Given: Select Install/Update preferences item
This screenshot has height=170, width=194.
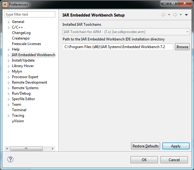Looking at the screenshot, I should point(23,60).
